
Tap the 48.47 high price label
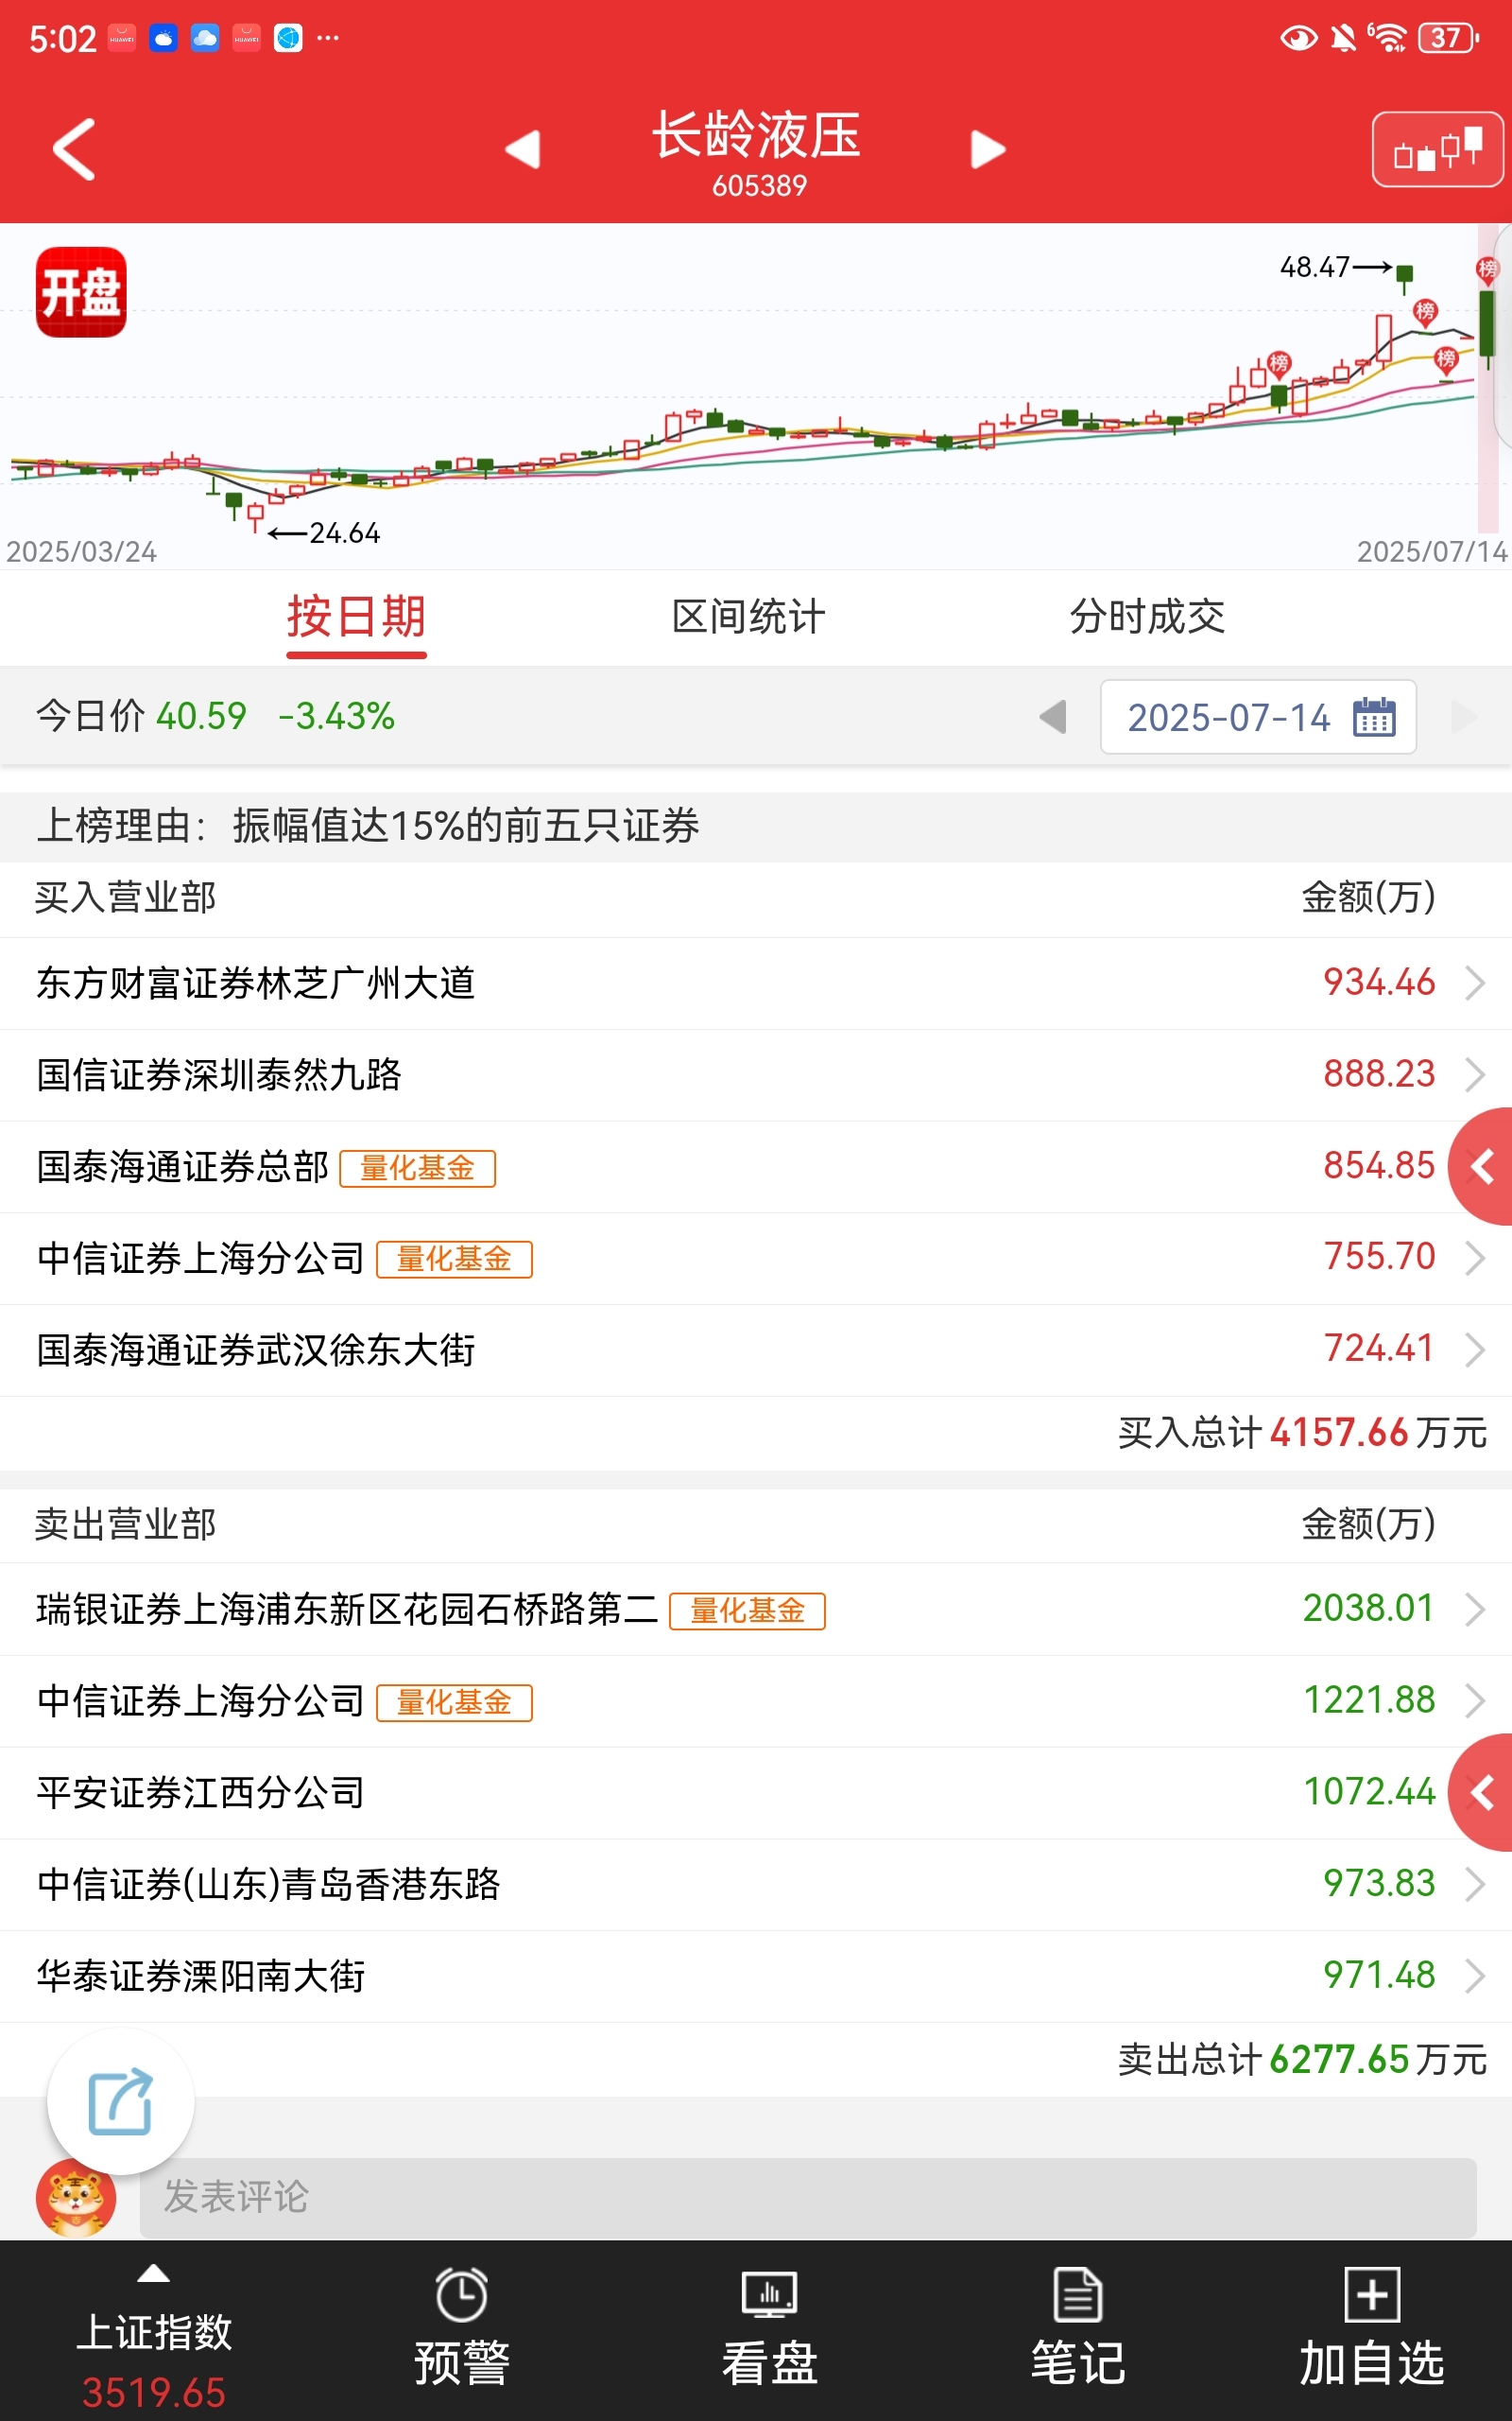pos(1315,267)
